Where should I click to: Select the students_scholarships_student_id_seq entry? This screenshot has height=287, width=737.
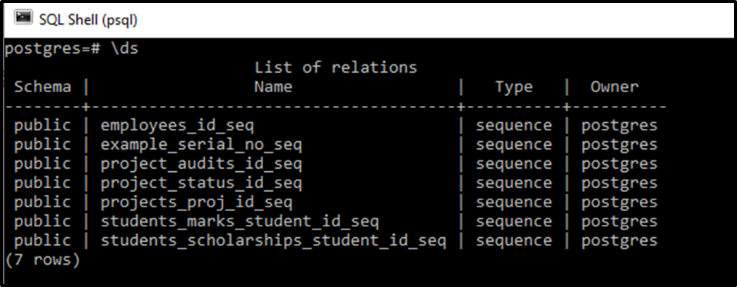coord(273,241)
